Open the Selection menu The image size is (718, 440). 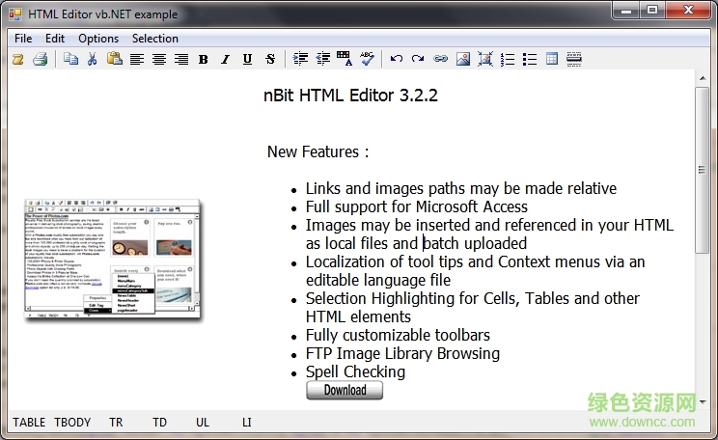pyautogui.click(x=154, y=39)
